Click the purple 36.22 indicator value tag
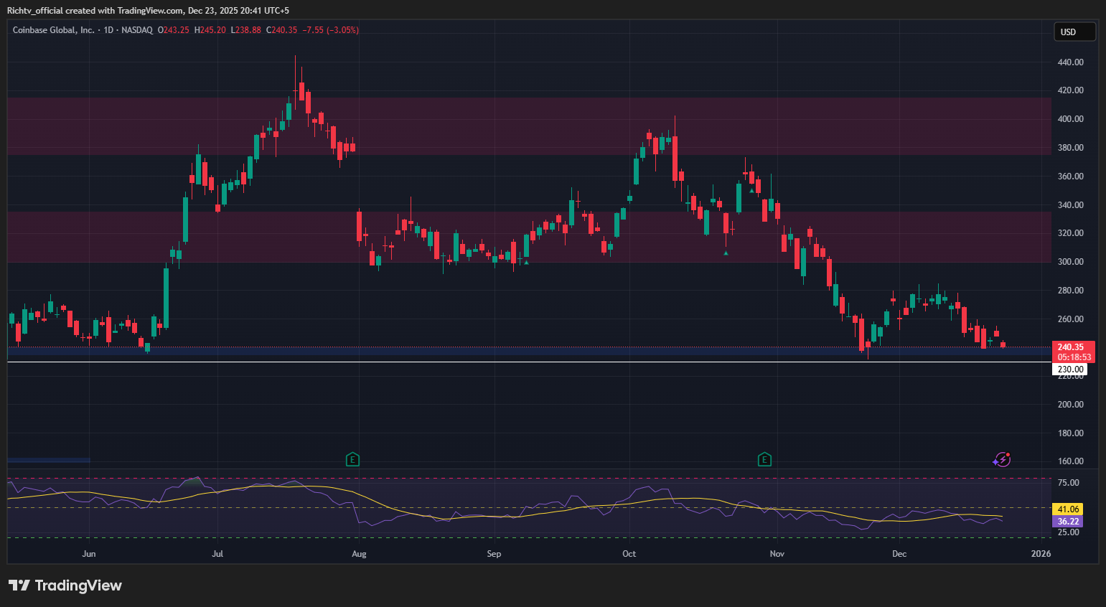Image resolution: width=1106 pixels, height=607 pixels. tap(1067, 521)
